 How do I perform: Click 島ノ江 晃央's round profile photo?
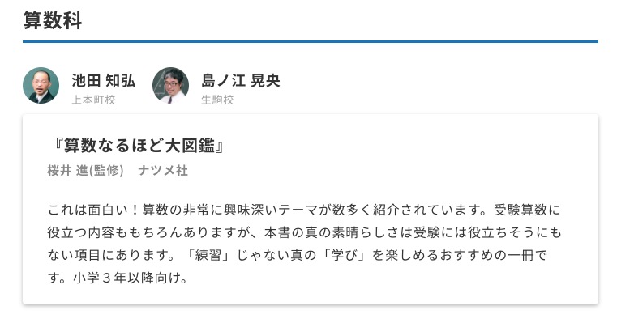point(170,85)
